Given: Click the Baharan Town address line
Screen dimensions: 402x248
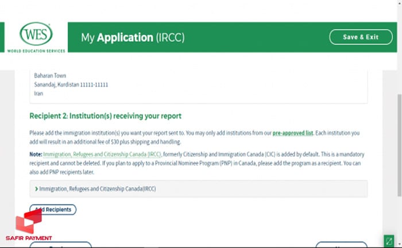Looking at the screenshot, I should [50, 76].
